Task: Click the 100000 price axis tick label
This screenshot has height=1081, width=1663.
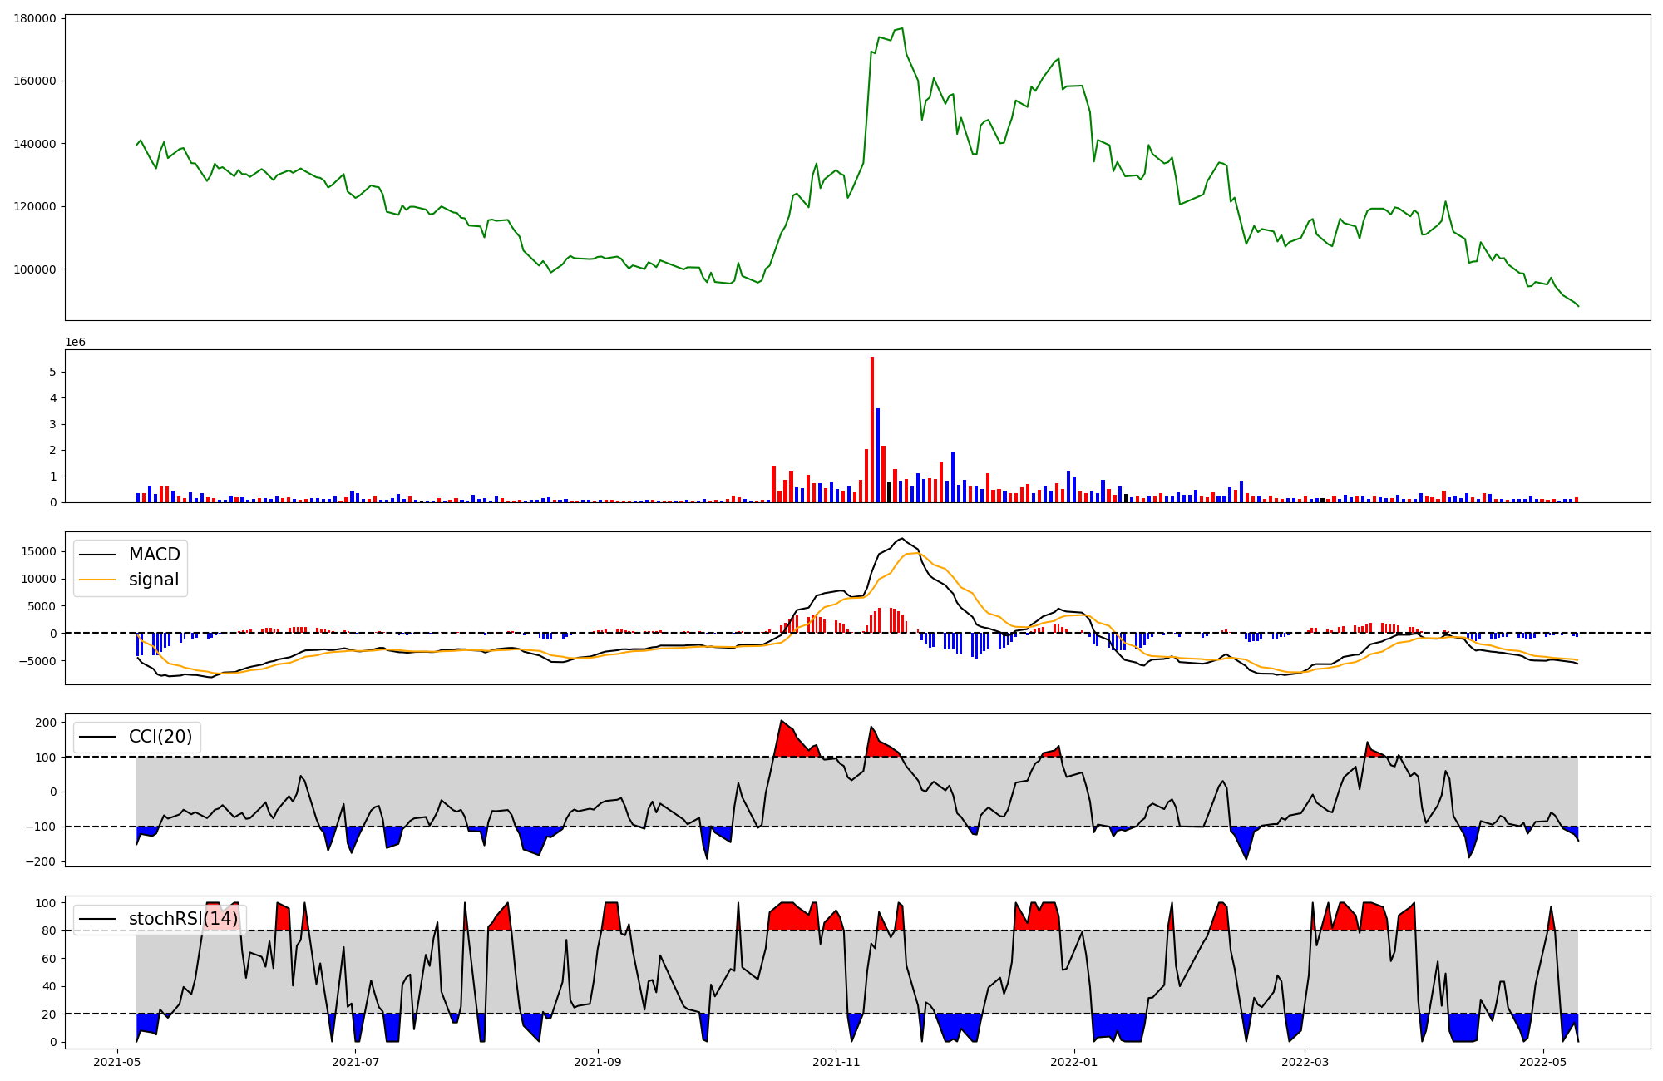Action: click(35, 269)
